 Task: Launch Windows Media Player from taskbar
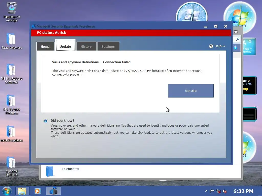click(x=38, y=191)
